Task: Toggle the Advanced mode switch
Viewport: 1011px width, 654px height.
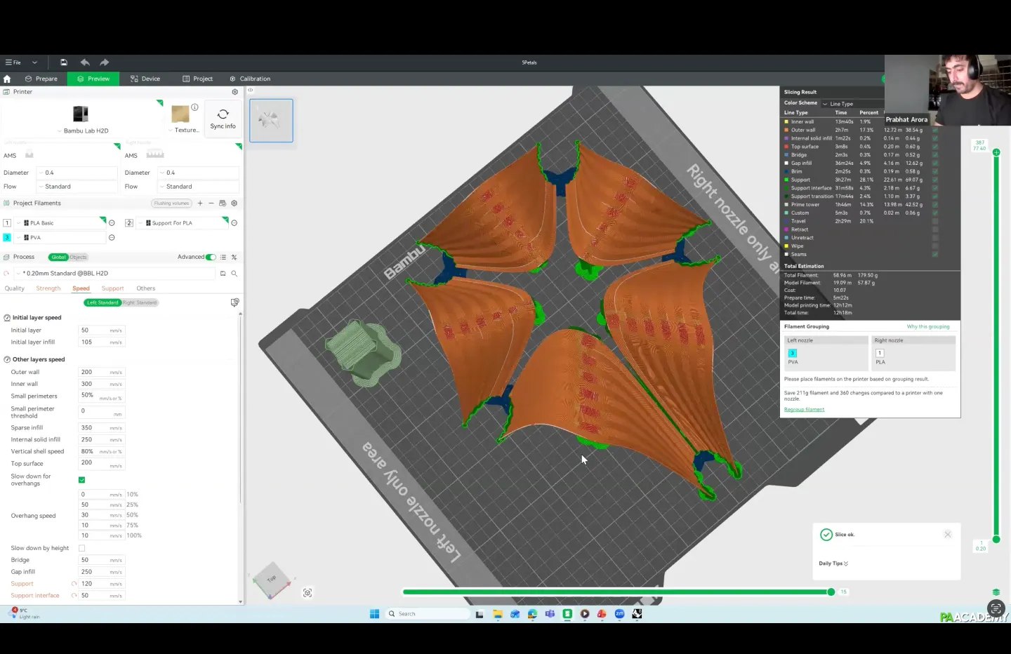Action: 211,258
